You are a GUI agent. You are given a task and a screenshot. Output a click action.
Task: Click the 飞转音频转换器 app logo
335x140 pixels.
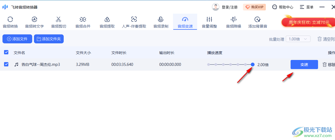(5, 7)
